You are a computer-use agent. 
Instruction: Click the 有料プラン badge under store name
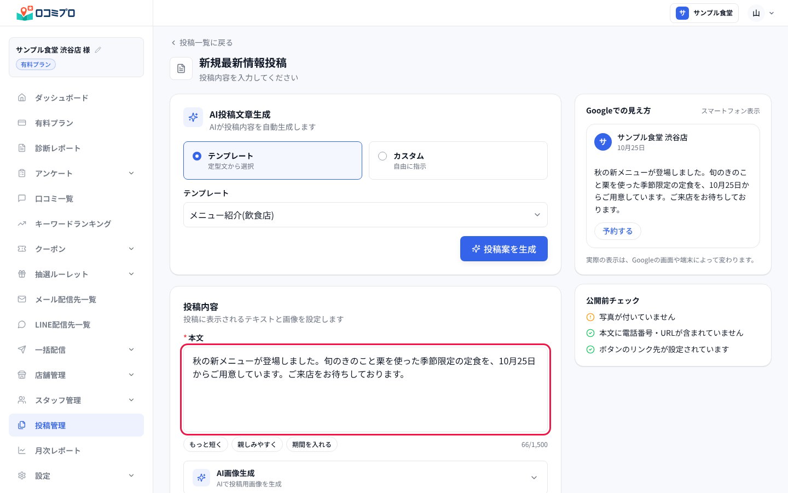click(36, 65)
